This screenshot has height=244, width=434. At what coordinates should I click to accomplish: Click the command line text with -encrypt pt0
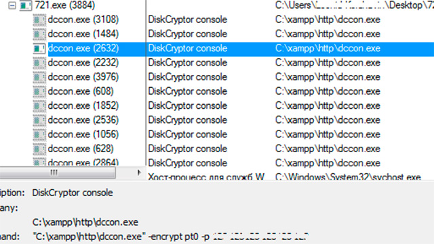(170, 237)
